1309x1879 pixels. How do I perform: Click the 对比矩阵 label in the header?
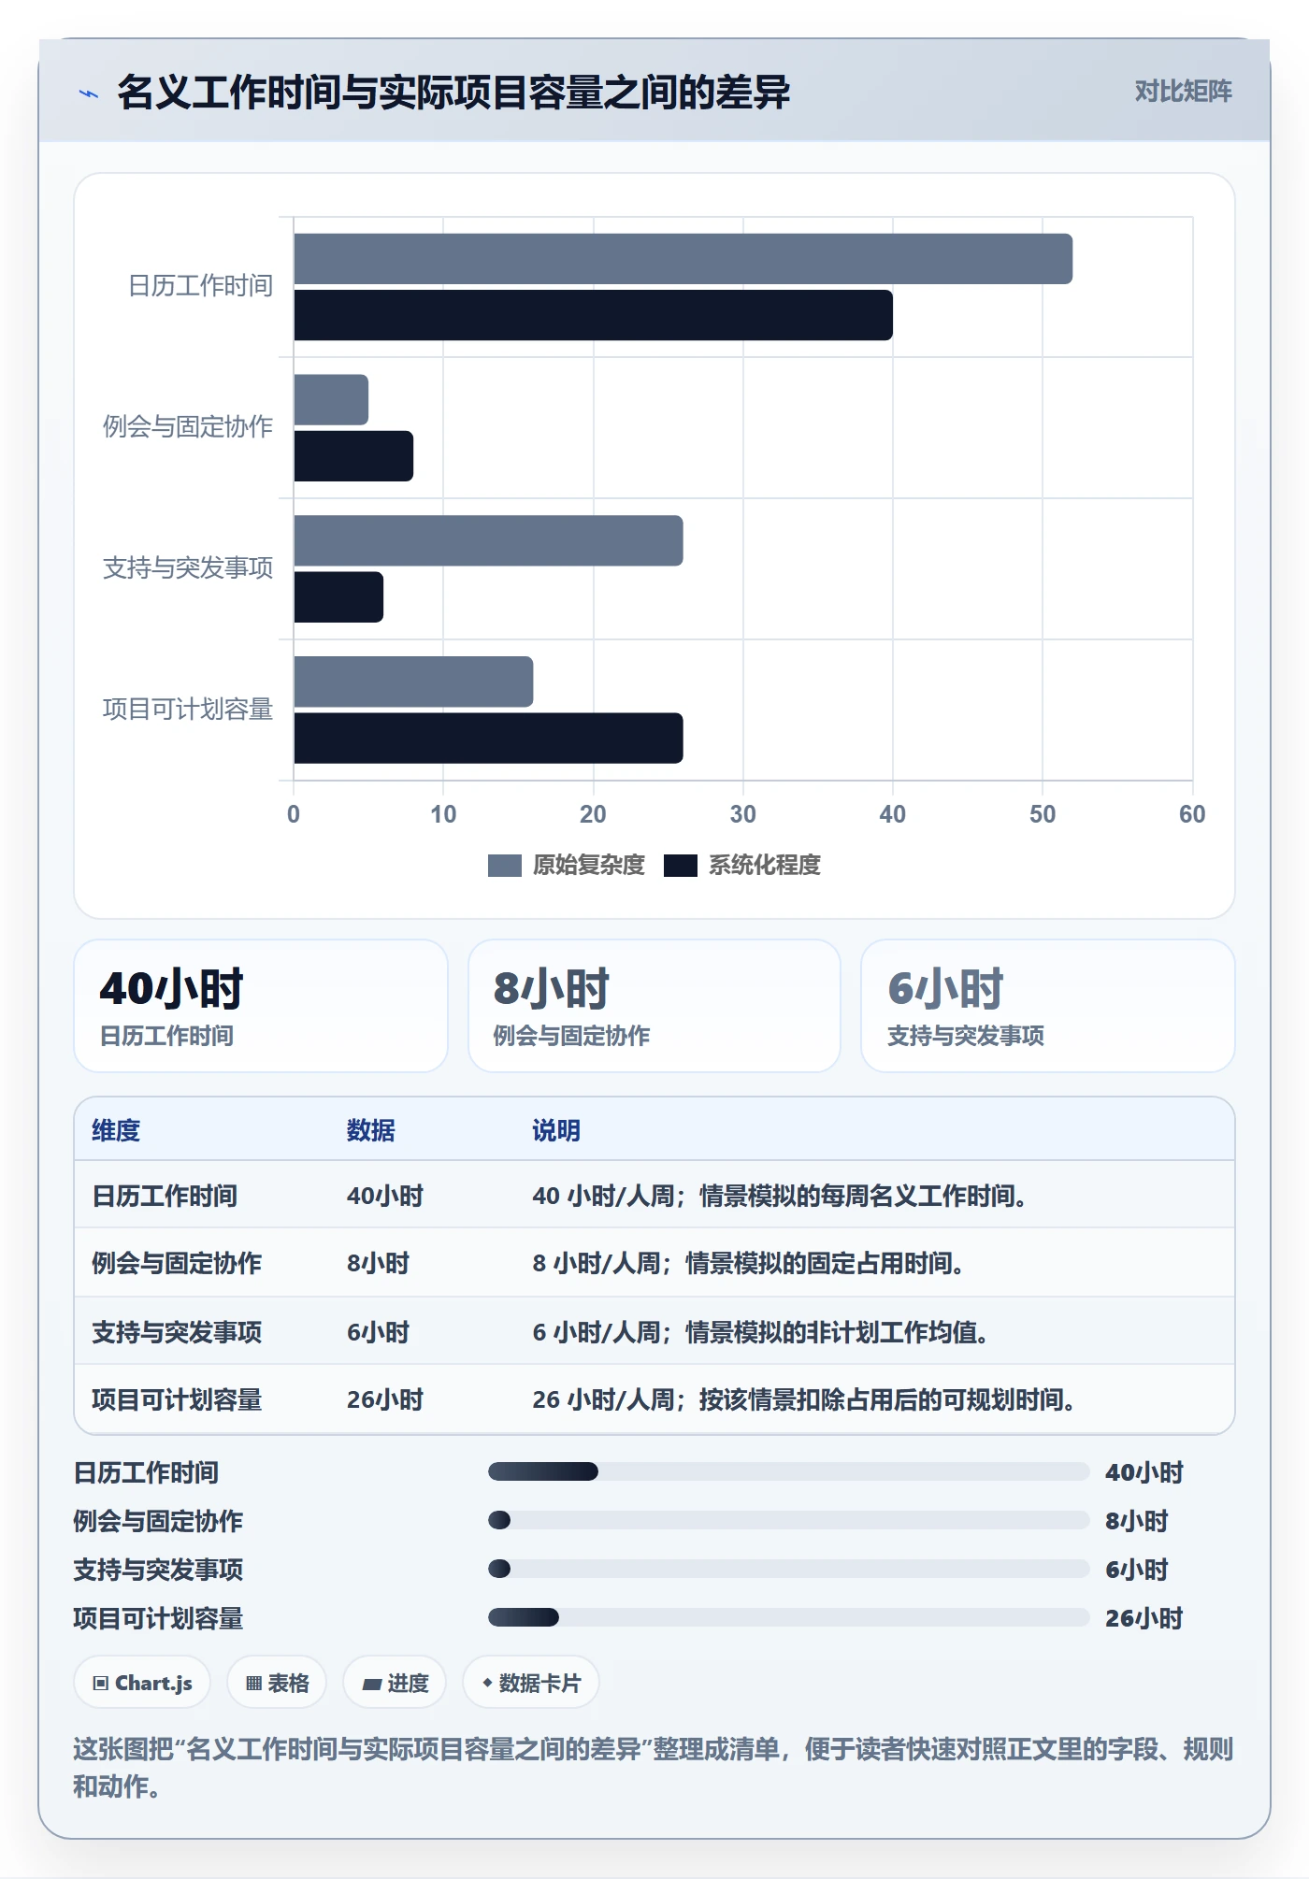point(1183,92)
